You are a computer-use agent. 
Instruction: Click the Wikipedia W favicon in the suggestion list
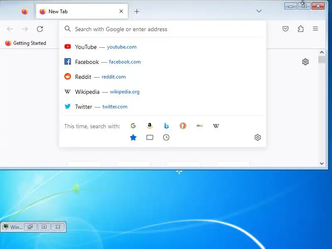68,91
